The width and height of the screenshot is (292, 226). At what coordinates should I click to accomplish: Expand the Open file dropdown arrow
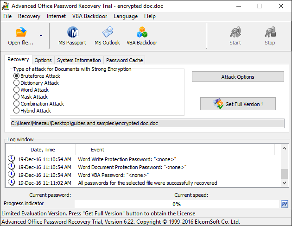pyautogui.click(x=41, y=35)
